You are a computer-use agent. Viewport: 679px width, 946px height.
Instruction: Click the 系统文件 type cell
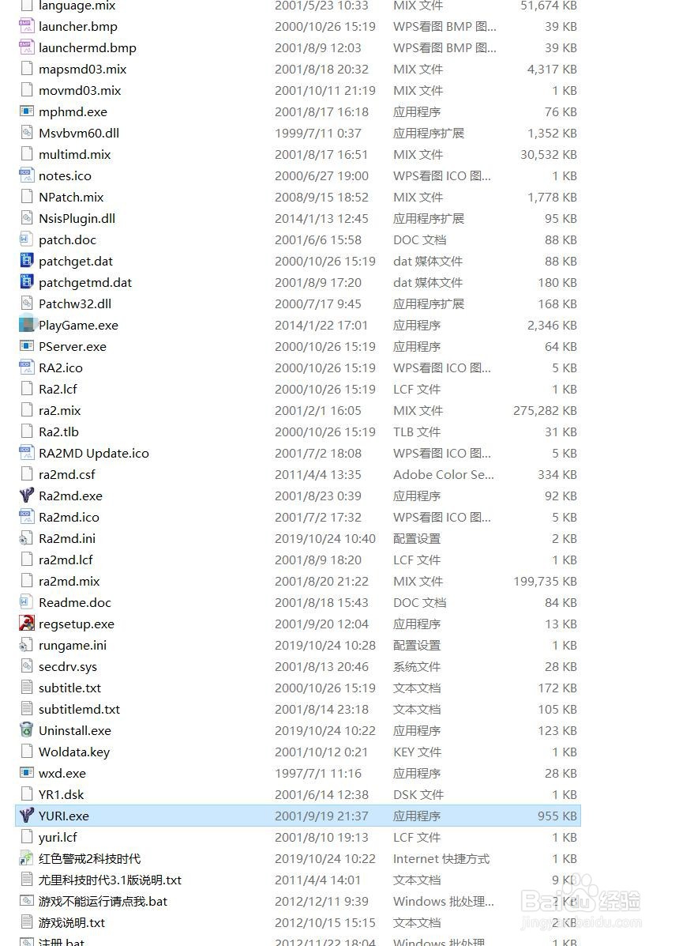(417, 667)
